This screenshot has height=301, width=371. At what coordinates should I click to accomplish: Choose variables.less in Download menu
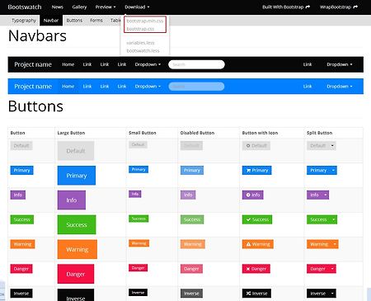tap(140, 43)
